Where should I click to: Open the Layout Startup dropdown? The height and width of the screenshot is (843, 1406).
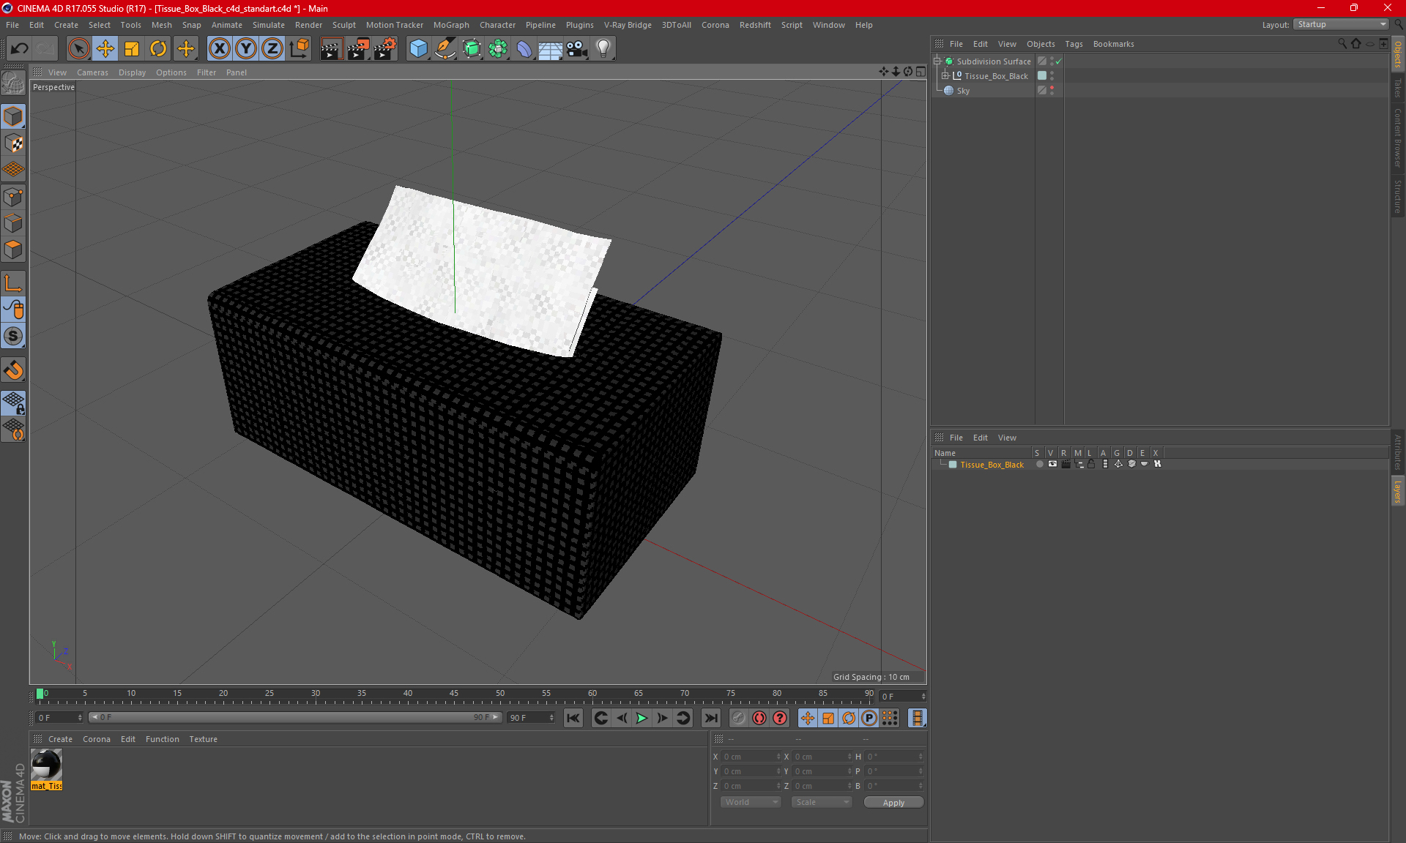[x=1342, y=24]
